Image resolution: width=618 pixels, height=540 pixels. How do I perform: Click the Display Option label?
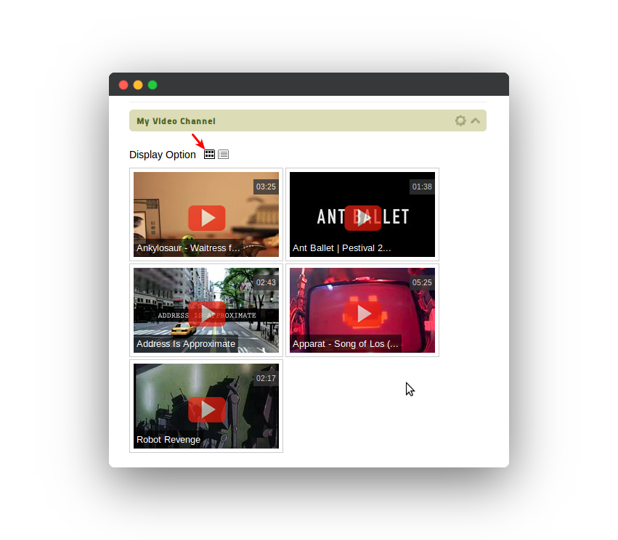[163, 155]
